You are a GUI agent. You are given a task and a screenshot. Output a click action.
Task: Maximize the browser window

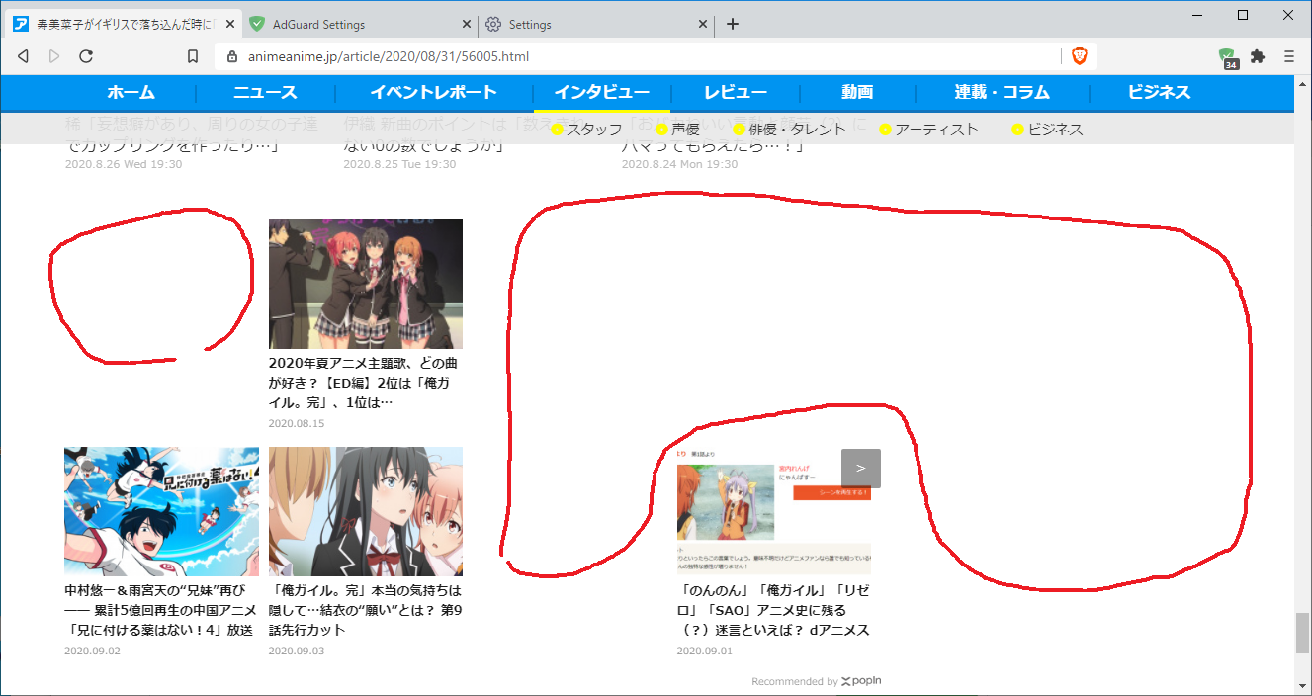tap(1243, 14)
